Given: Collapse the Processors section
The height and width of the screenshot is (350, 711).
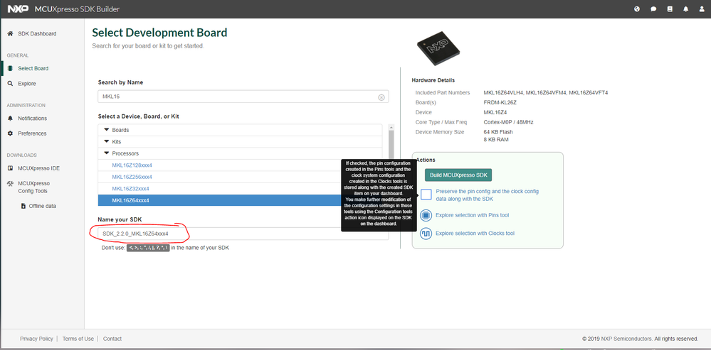Looking at the screenshot, I should 107,153.
